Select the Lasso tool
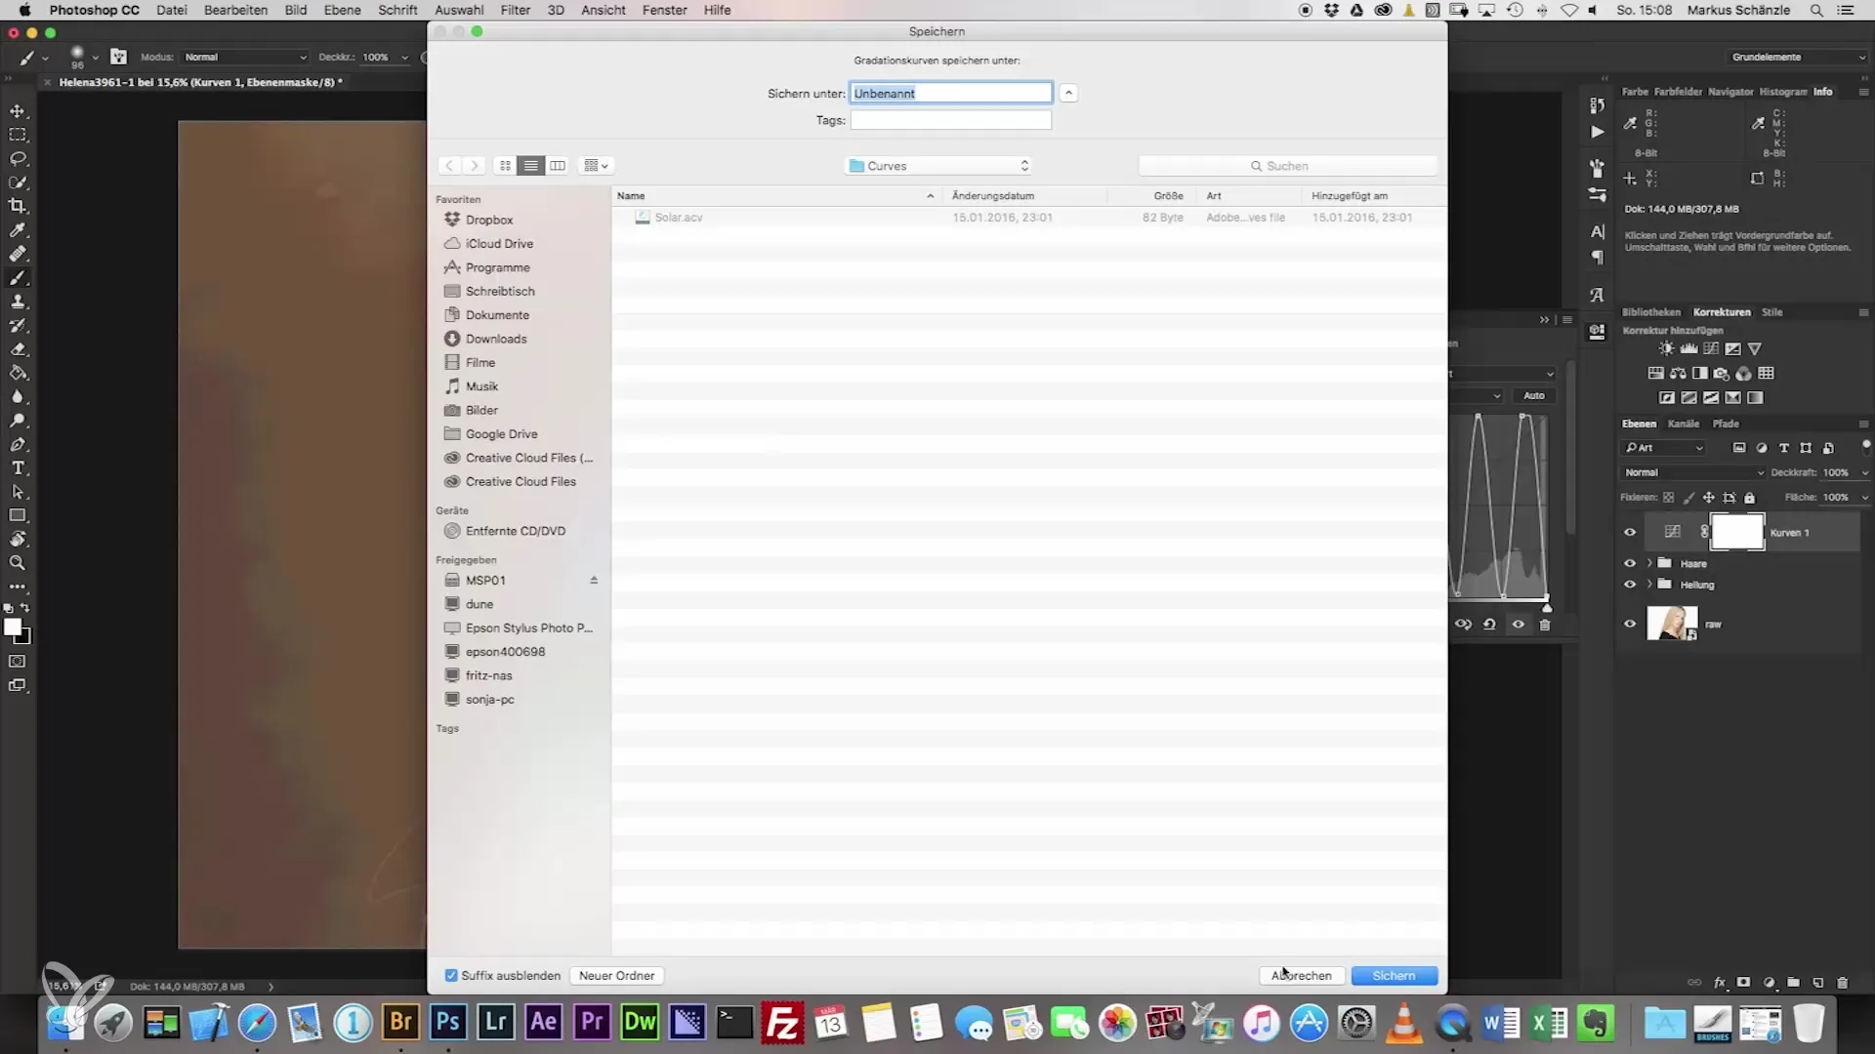Viewport: 1875px width, 1054px height. (18, 158)
